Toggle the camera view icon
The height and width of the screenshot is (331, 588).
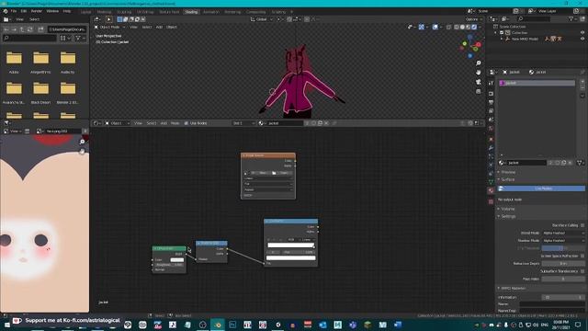pos(478,82)
